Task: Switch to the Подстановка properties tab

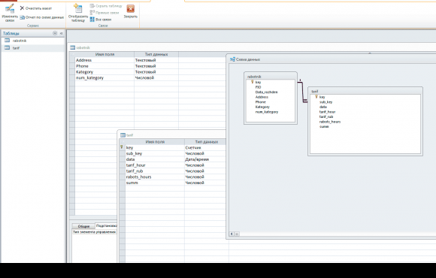Action: 106,225
